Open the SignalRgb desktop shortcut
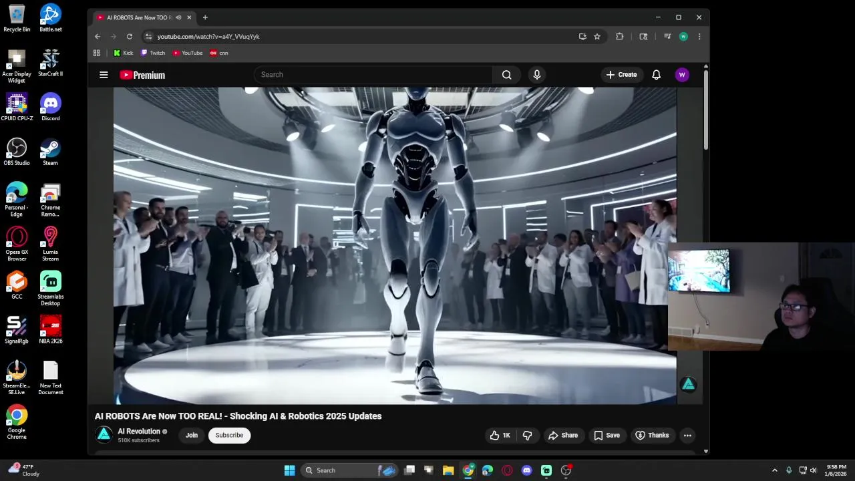The width and height of the screenshot is (855, 481). [x=17, y=330]
